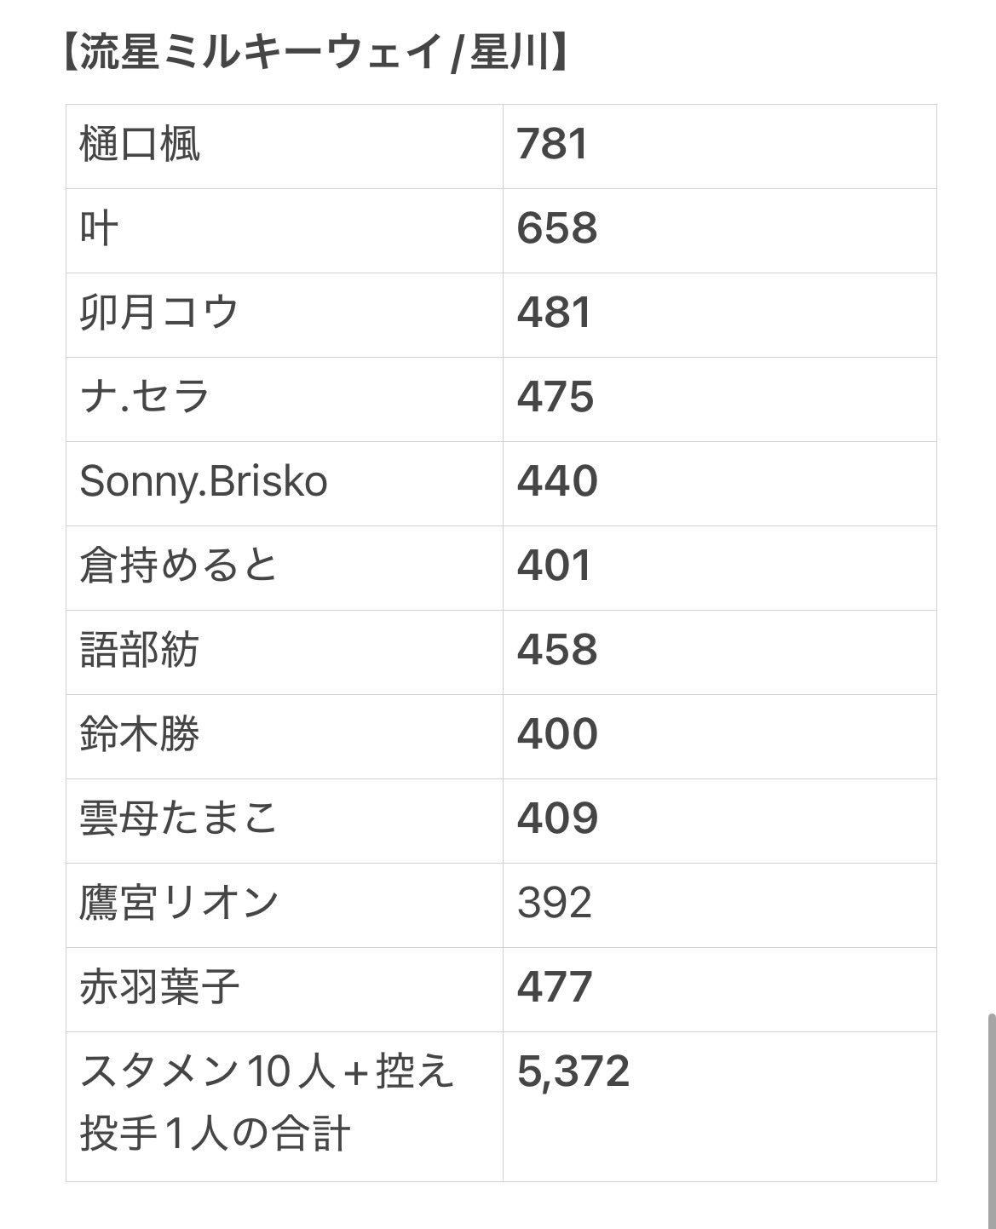Select the 樋口楓 name cell

click(285, 146)
